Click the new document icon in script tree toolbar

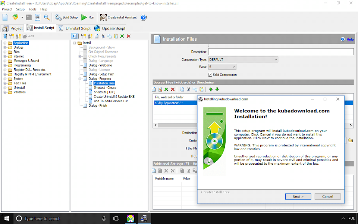pyautogui.click(x=97, y=36)
